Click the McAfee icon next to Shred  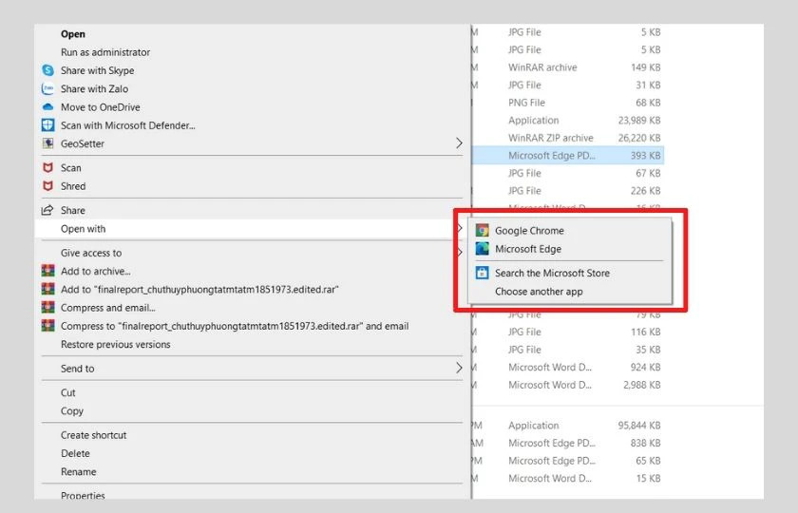pyautogui.click(x=47, y=186)
